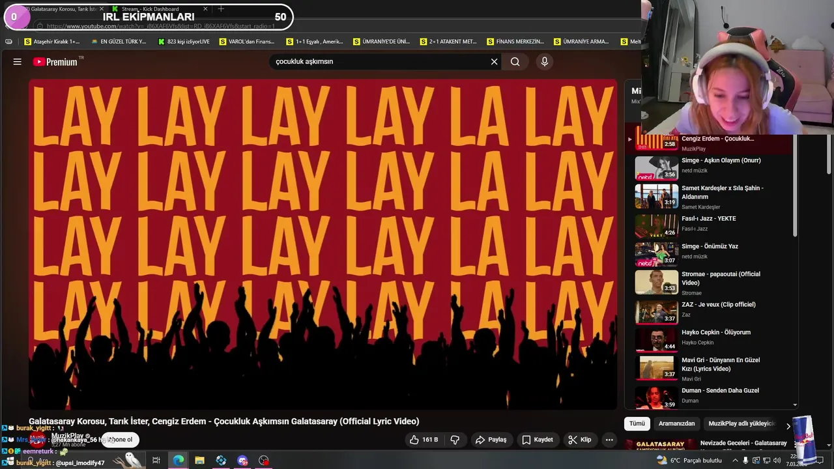The width and height of the screenshot is (834, 469).
Task: Open weather widget 6°C Parçalı bulutlu
Action: pos(690,461)
